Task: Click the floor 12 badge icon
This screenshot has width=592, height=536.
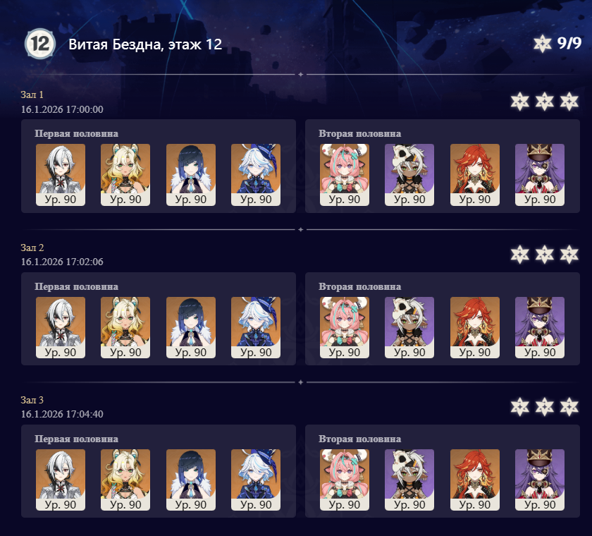Action: point(40,44)
